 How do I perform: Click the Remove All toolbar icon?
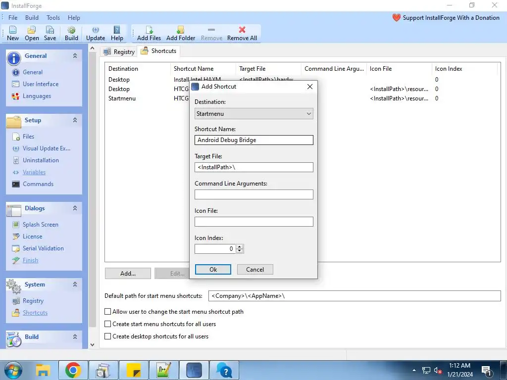click(242, 33)
